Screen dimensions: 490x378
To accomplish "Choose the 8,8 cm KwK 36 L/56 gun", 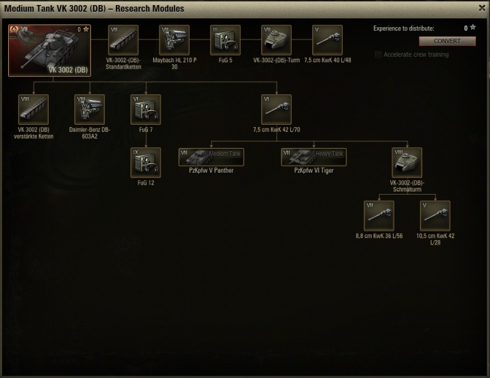I will (379, 215).
